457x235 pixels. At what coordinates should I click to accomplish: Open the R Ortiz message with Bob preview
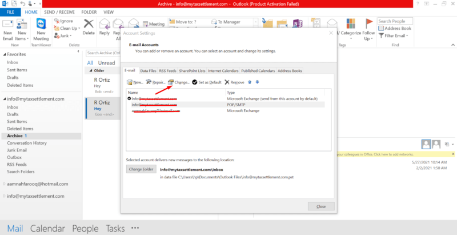102,85
